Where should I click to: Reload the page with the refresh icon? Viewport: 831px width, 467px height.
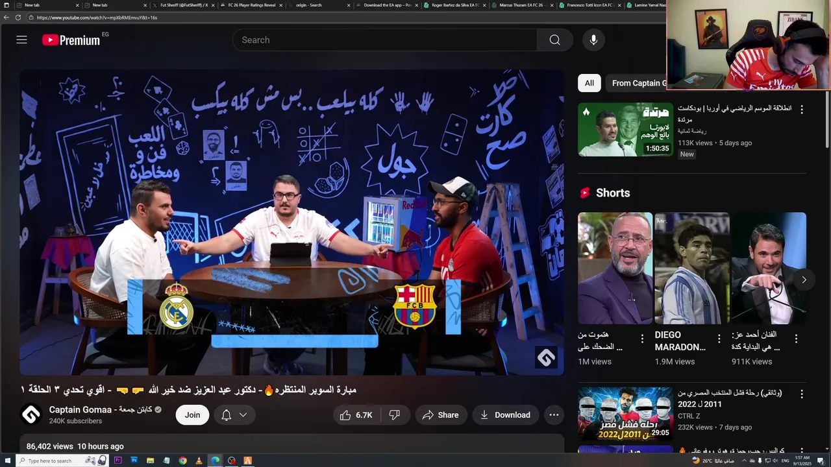[x=18, y=18]
